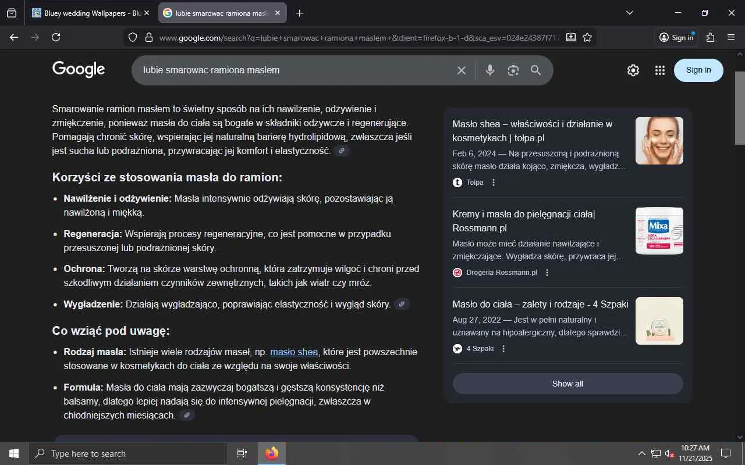List all tabs with the dropdown arrow
745x465 pixels.
(x=629, y=13)
